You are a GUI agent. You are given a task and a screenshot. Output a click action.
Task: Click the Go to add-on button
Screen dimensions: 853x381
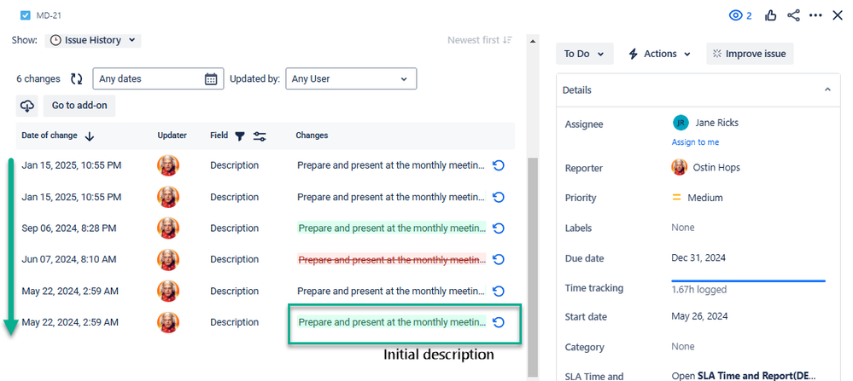tap(79, 106)
